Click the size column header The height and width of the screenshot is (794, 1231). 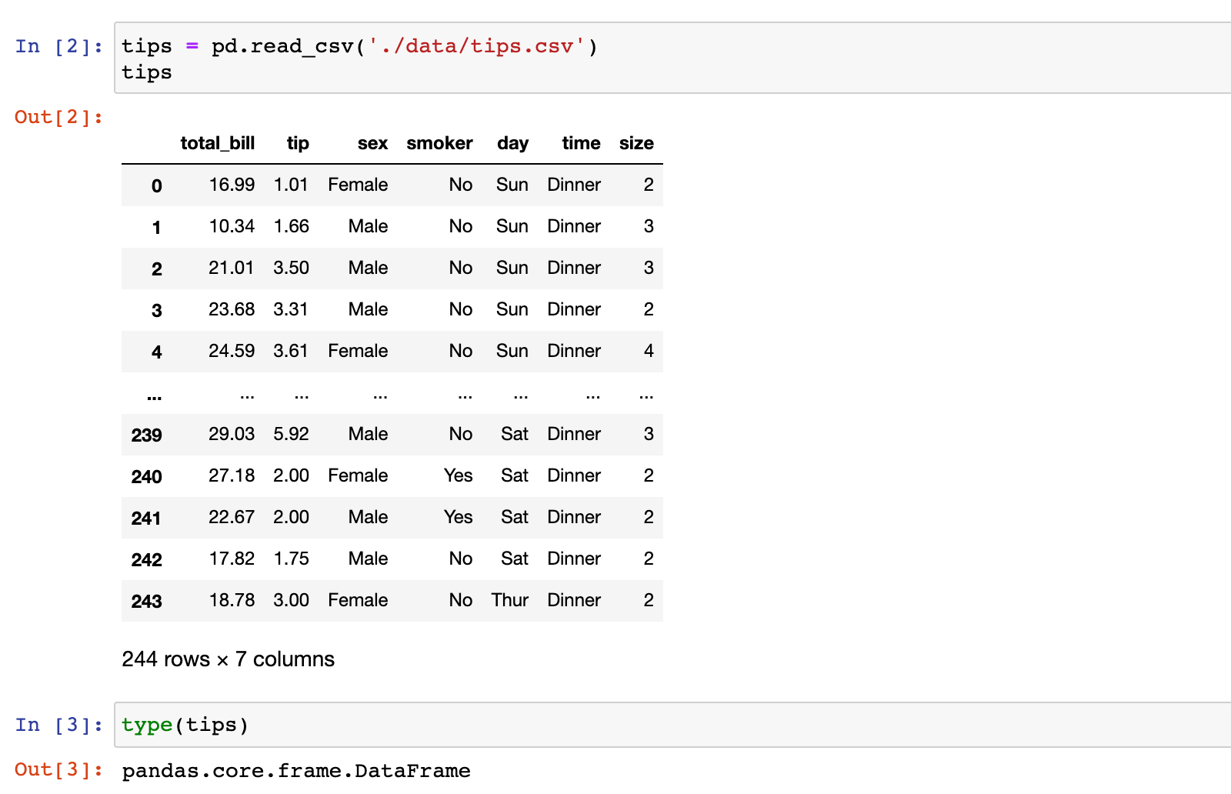click(636, 143)
